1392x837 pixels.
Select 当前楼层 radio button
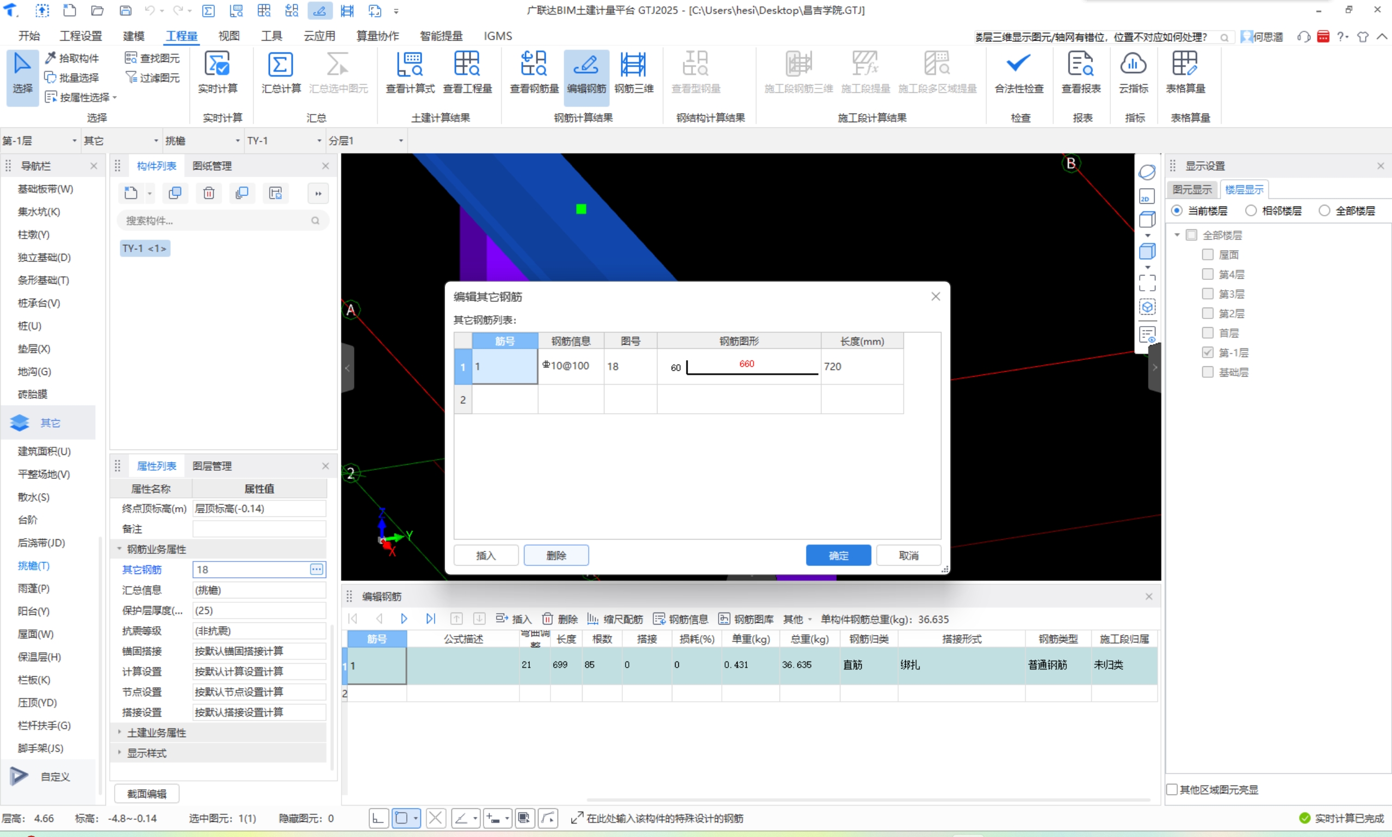1177,210
